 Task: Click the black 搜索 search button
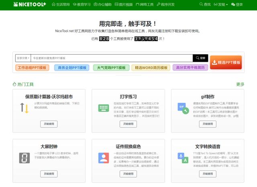(x=200, y=58)
